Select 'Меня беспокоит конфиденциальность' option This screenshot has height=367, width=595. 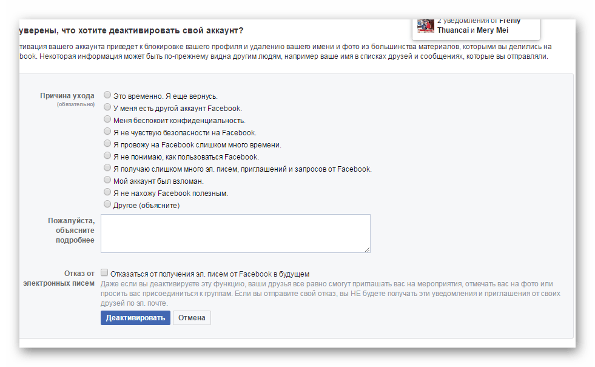(107, 120)
